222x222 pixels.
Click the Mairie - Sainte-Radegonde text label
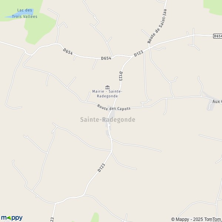[x=107, y=94]
